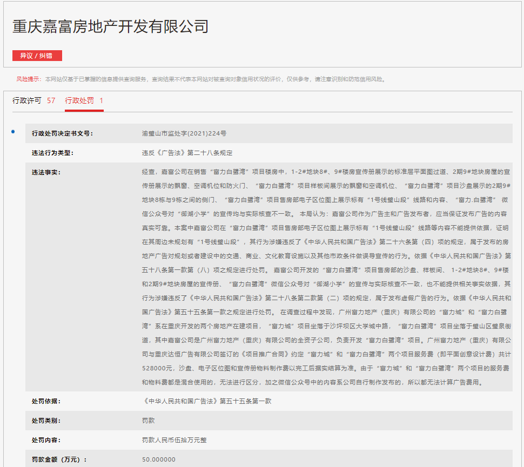The height and width of the screenshot is (467, 524).
Task: Select the document number 渝璧山市监处字(2021)224号
Action: [x=184, y=133]
